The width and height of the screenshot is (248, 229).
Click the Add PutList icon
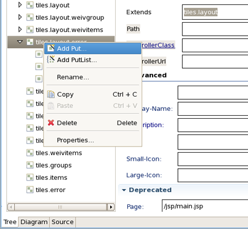click(x=51, y=60)
